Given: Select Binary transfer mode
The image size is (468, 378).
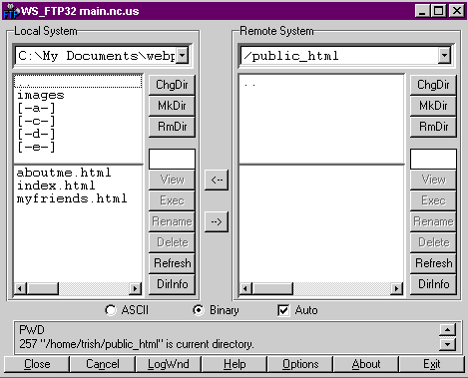Looking at the screenshot, I should point(199,310).
